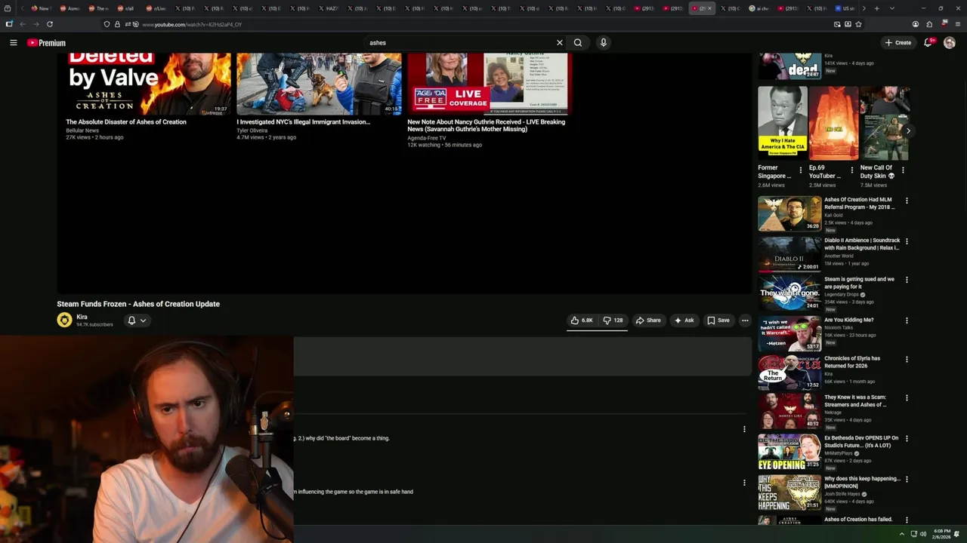Like the video with 6.8K likes
967x543 pixels.
[x=582, y=321]
